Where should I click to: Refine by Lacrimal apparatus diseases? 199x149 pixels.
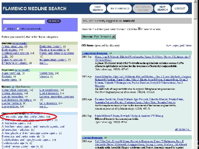pyautogui.click(x=57, y=96)
